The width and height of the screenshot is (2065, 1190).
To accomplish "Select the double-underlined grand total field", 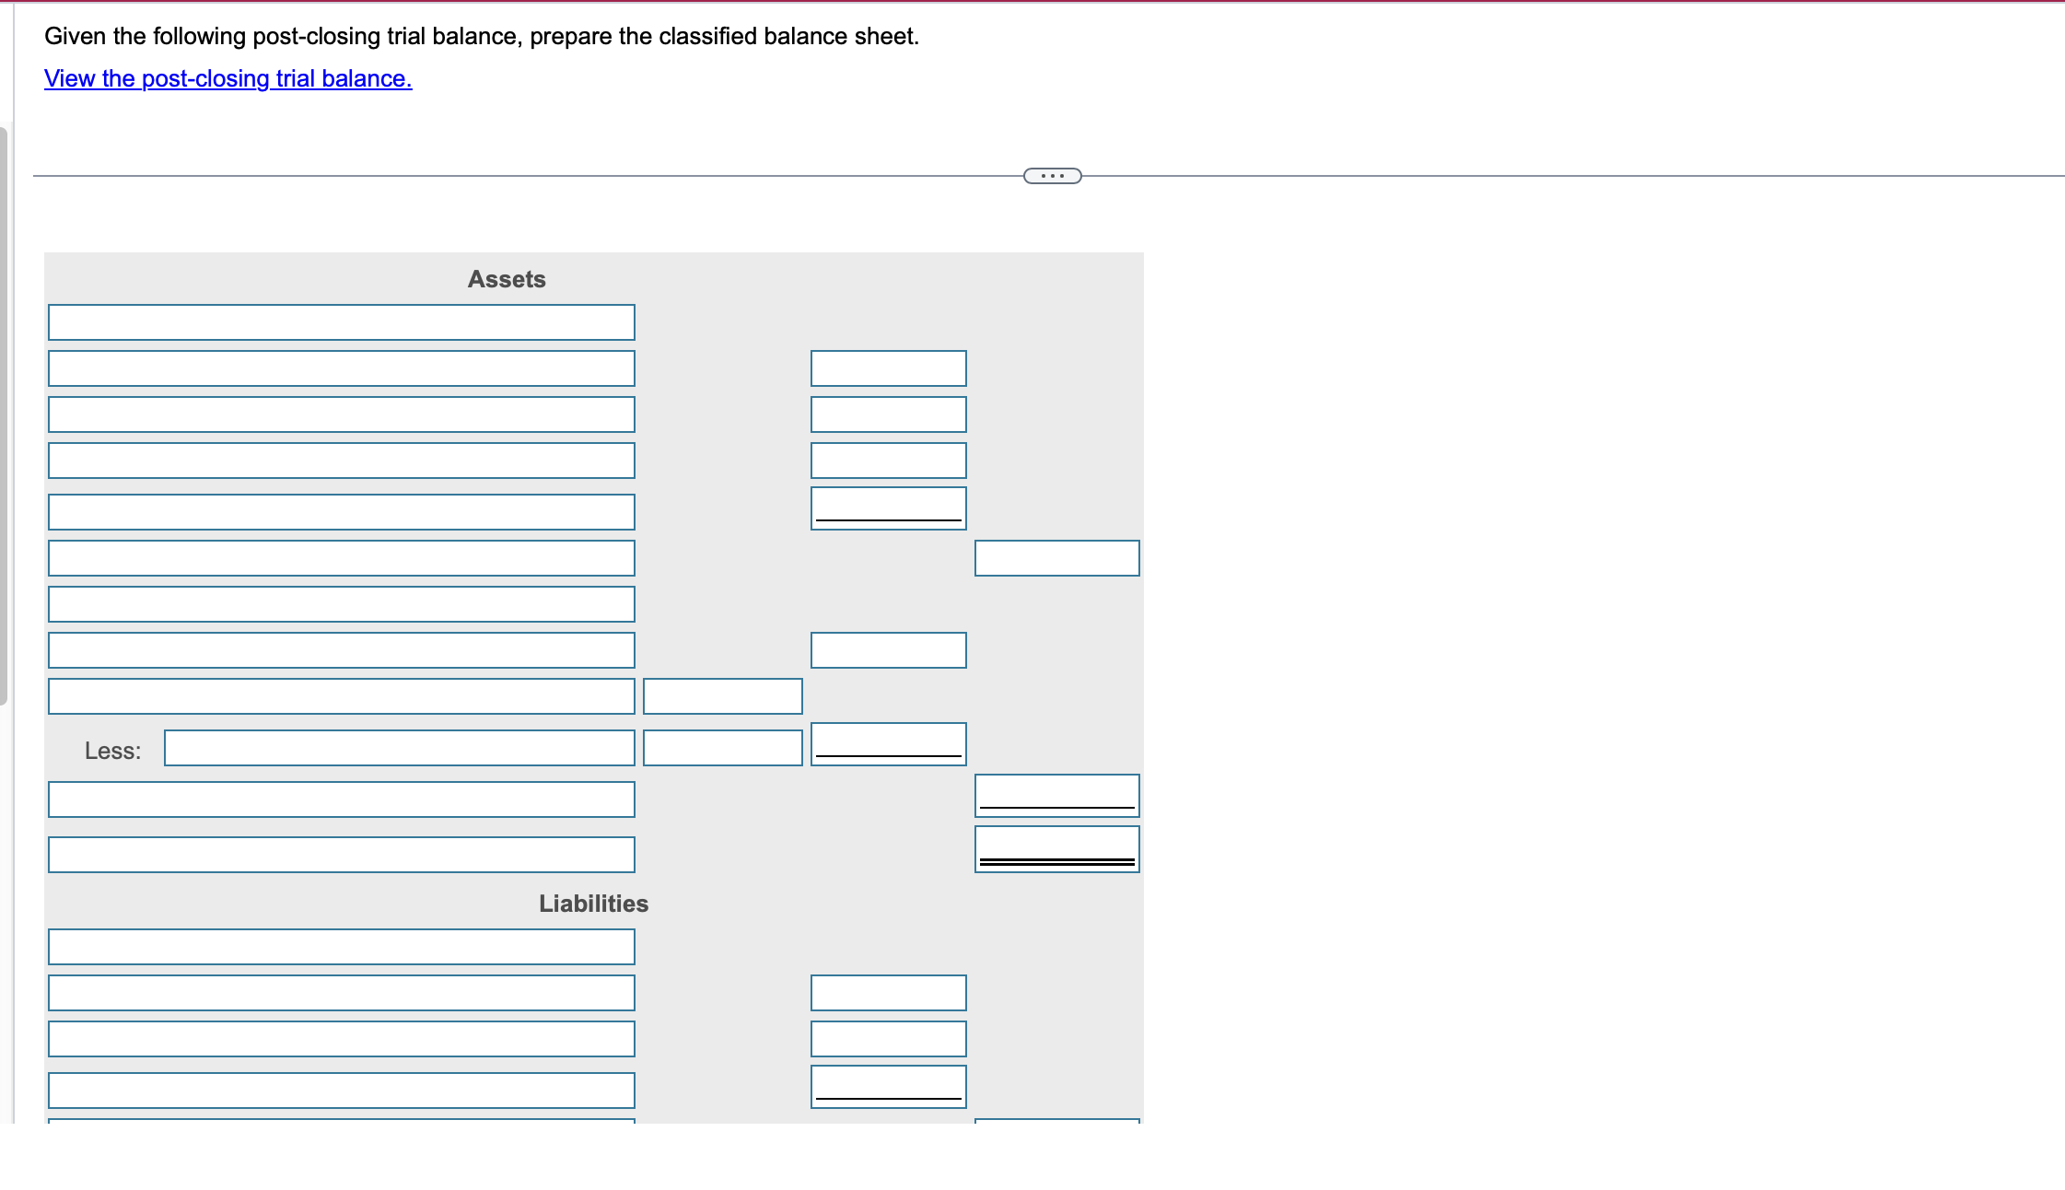I will [x=1056, y=849].
